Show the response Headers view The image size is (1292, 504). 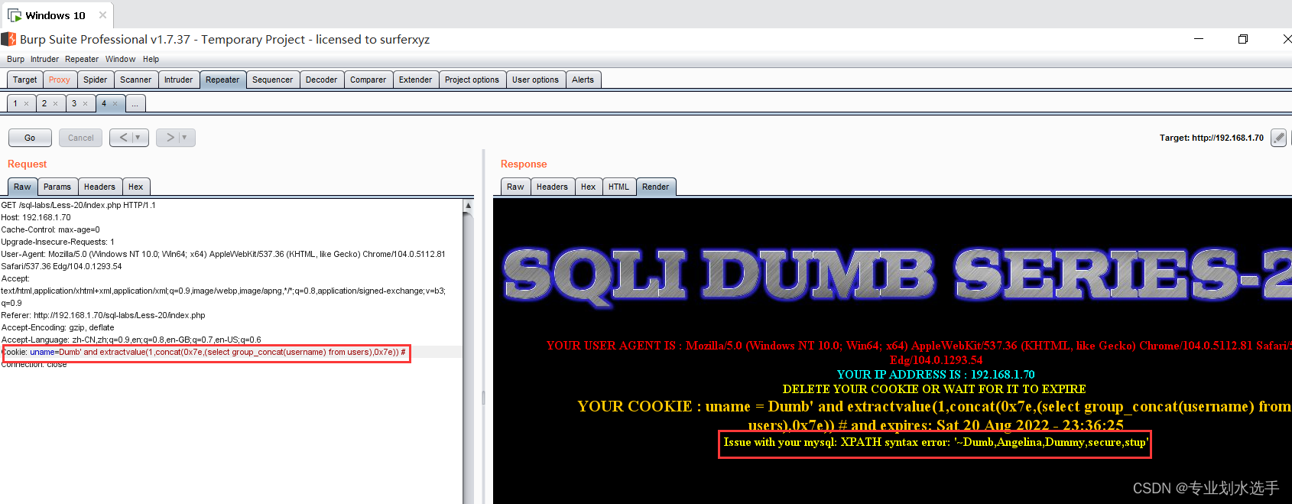tap(552, 187)
